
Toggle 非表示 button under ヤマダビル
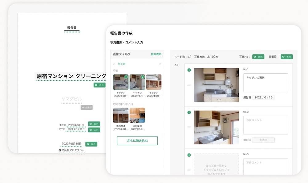tap(87, 108)
